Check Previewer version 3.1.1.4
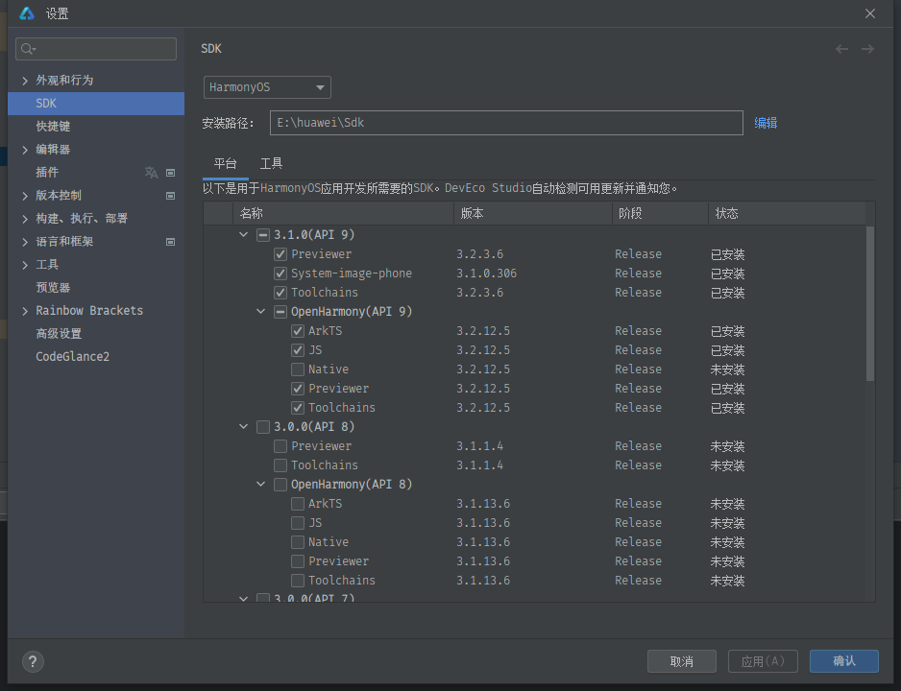The width and height of the screenshot is (901, 691). point(280,446)
